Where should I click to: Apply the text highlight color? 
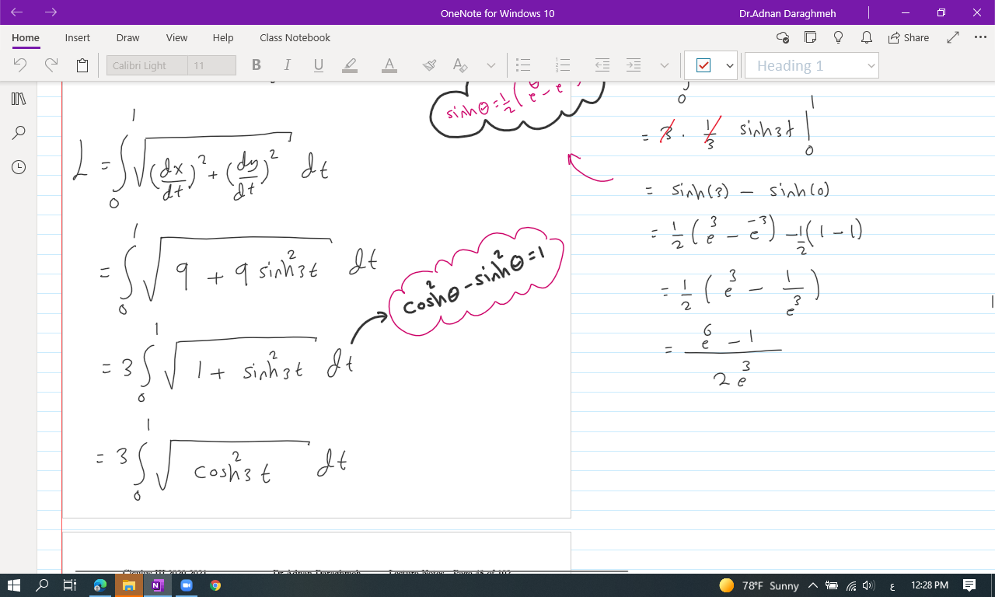350,65
